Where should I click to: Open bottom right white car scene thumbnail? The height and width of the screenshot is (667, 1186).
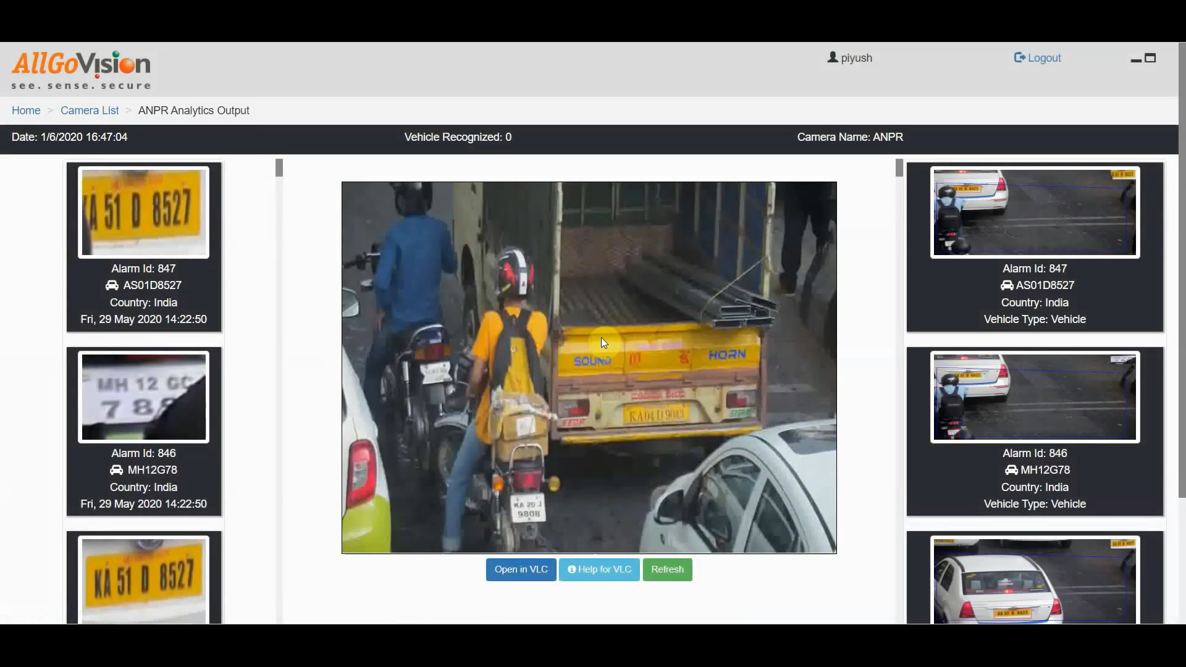coord(1035,581)
